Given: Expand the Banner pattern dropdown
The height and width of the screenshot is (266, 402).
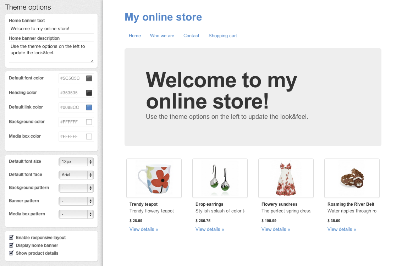Looking at the screenshot, I should [76, 201].
